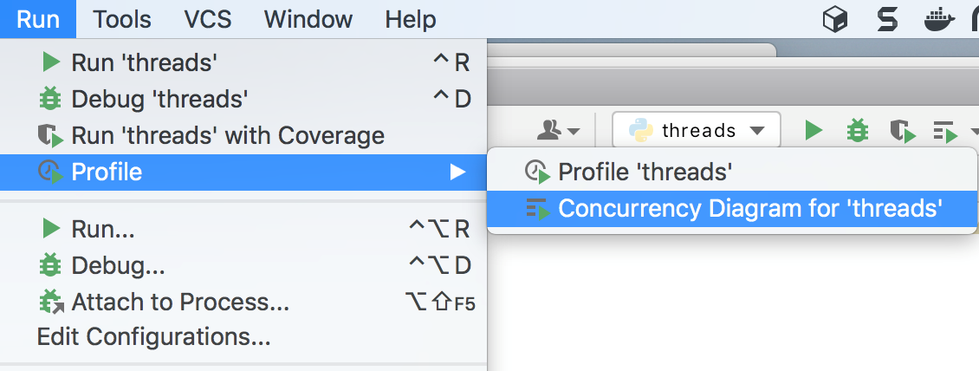Choose Profile 'threads' in the submenu
This screenshot has height=371, width=979.
tap(645, 172)
